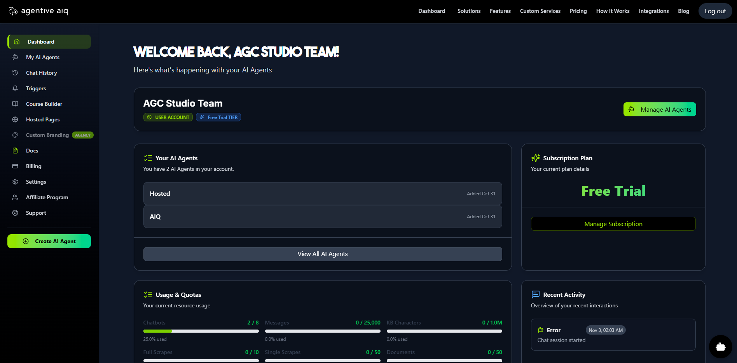This screenshot has height=363, width=737.
Task: Click the agentive aiq logo
Action: [38, 11]
